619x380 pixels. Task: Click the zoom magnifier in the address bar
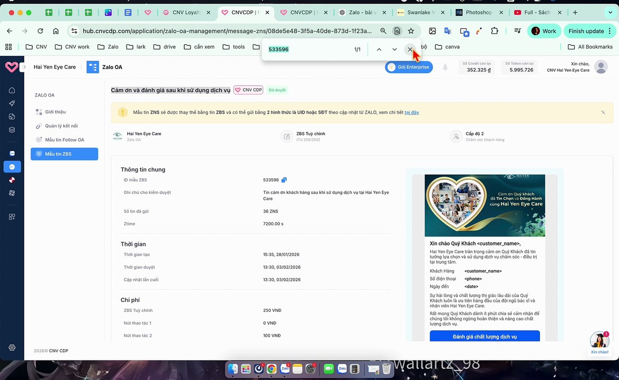[x=383, y=31]
